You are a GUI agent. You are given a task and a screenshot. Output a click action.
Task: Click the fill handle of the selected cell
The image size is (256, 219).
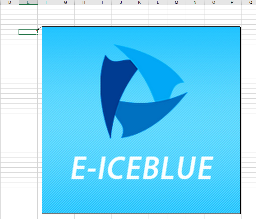(38, 34)
